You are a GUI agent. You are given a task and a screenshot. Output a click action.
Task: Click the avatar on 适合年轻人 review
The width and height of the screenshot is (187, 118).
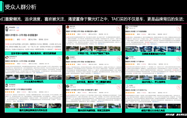pyautogui.click(x=127, y=58)
